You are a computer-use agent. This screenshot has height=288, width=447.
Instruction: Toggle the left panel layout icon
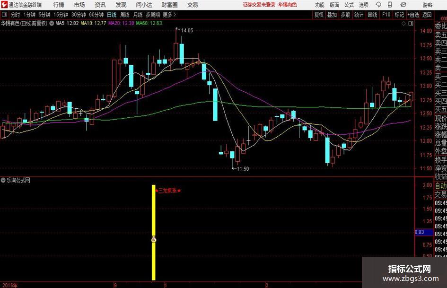click(4, 15)
